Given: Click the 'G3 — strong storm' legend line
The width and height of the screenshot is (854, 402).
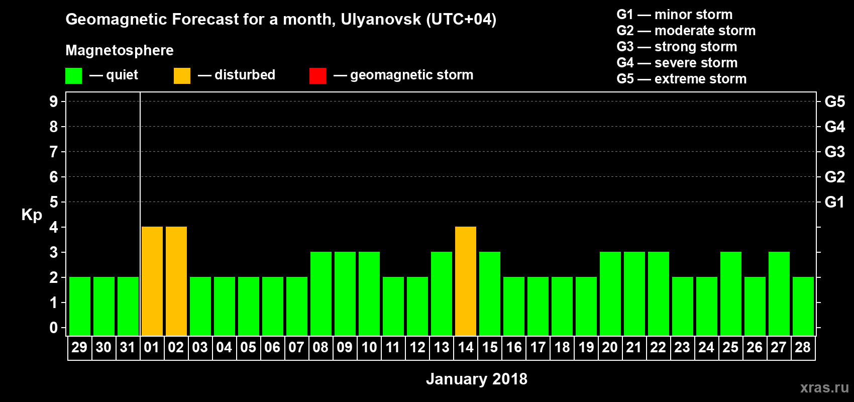Looking at the screenshot, I should pyautogui.click(x=677, y=47).
